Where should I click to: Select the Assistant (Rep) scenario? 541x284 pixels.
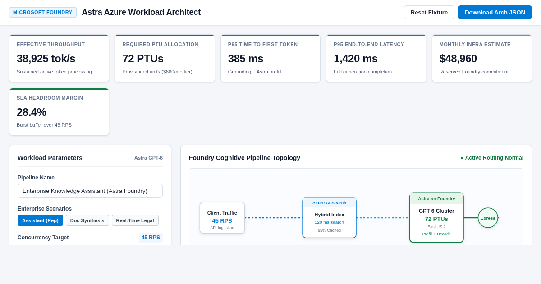click(x=40, y=220)
